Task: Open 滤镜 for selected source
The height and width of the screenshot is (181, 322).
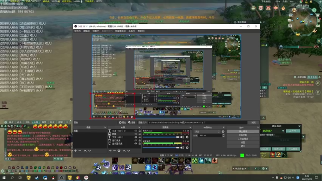Action: [132, 123]
